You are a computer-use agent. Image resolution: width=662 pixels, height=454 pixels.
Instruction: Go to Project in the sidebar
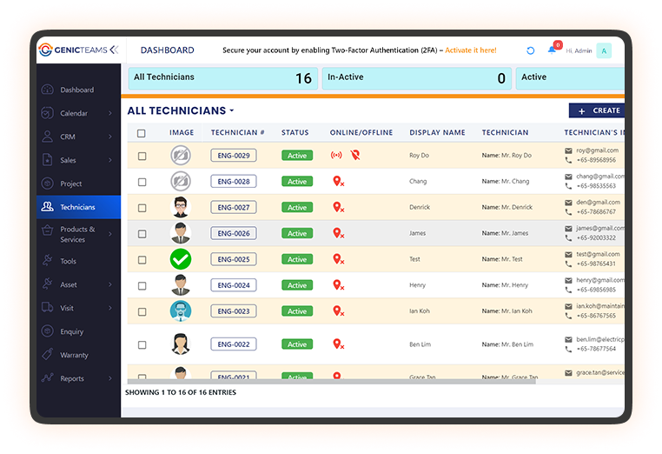(71, 184)
